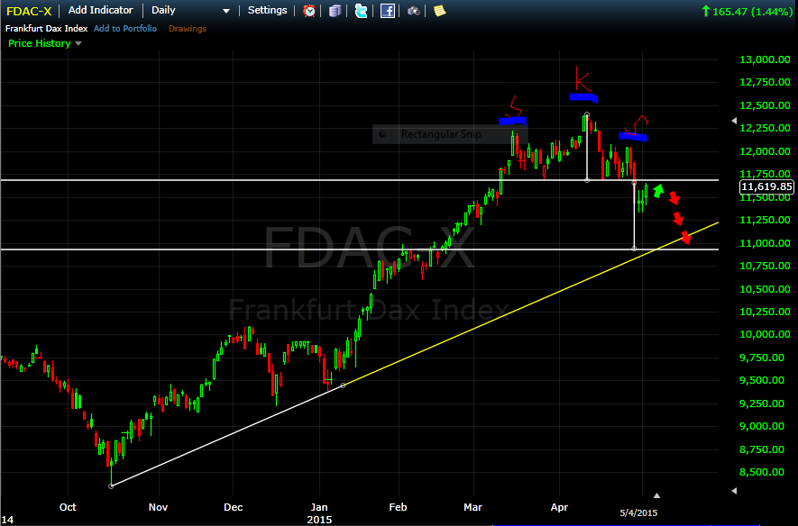The image size is (798, 526).
Task: Open the Add Indicator menu
Action: pyautogui.click(x=100, y=10)
